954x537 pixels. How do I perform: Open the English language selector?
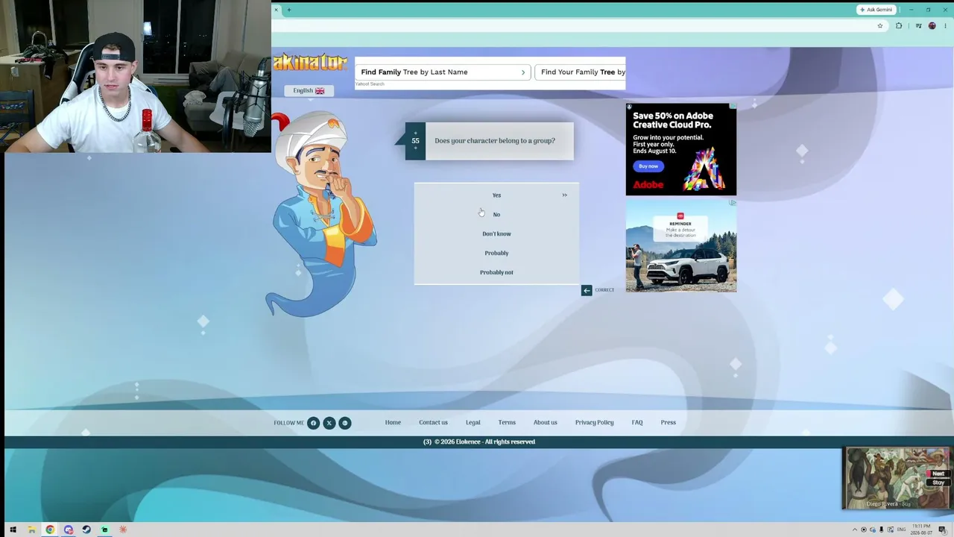pyautogui.click(x=309, y=91)
